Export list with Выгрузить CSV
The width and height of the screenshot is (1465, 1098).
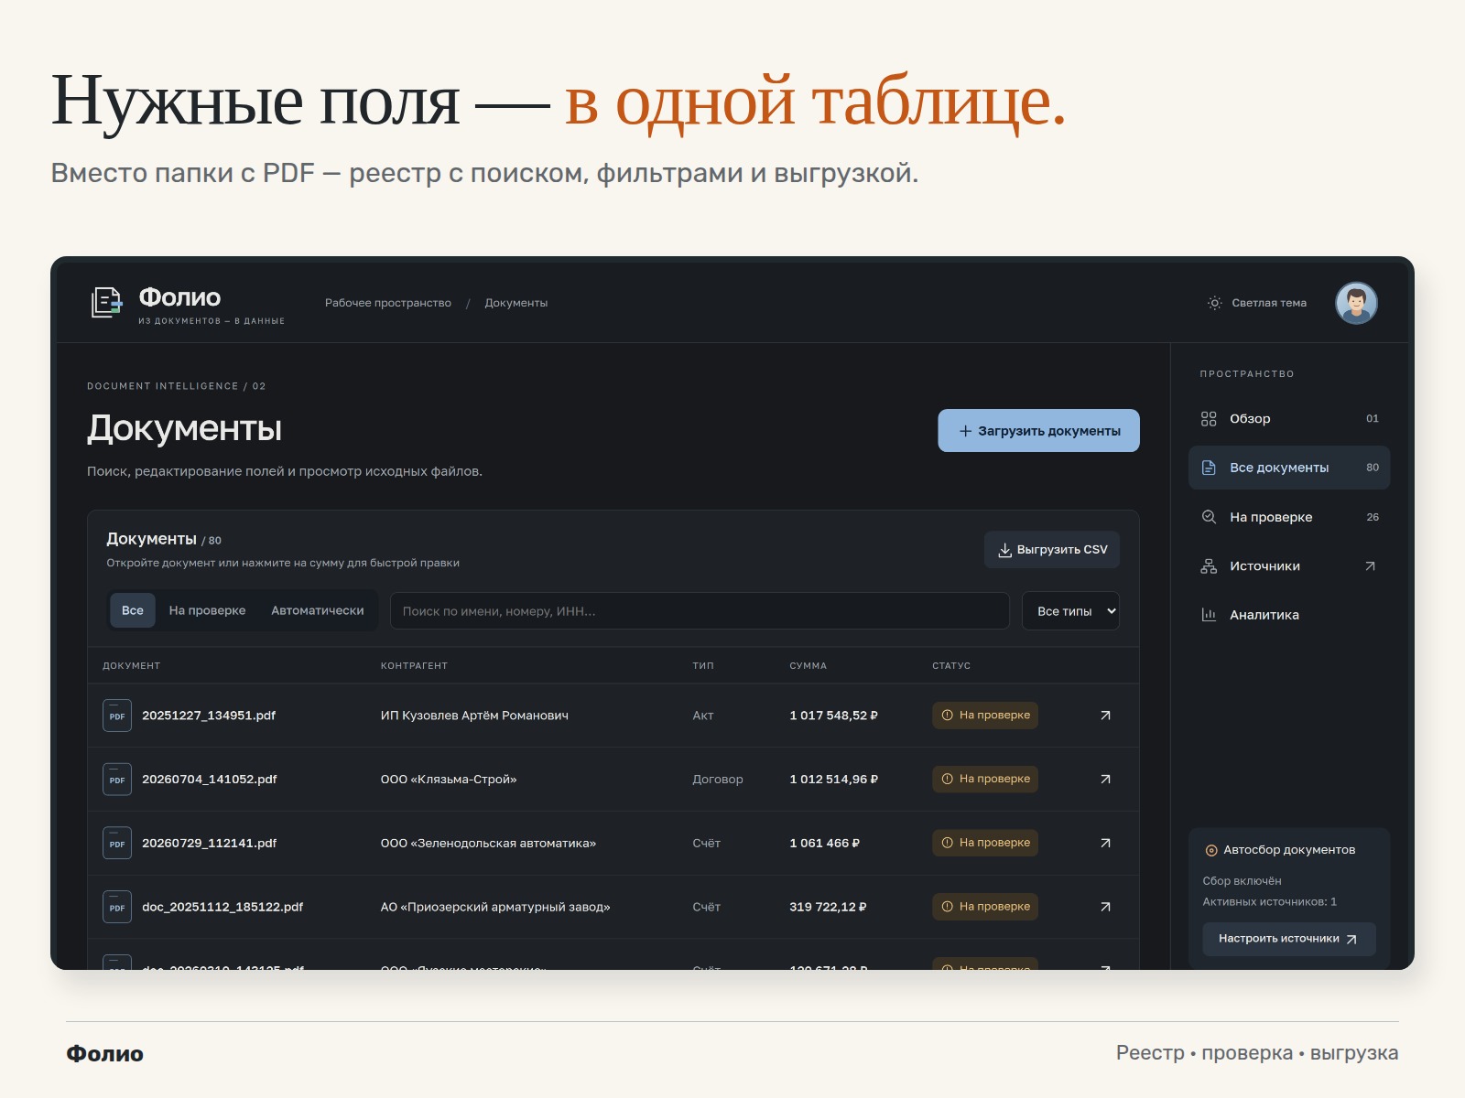point(1052,550)
